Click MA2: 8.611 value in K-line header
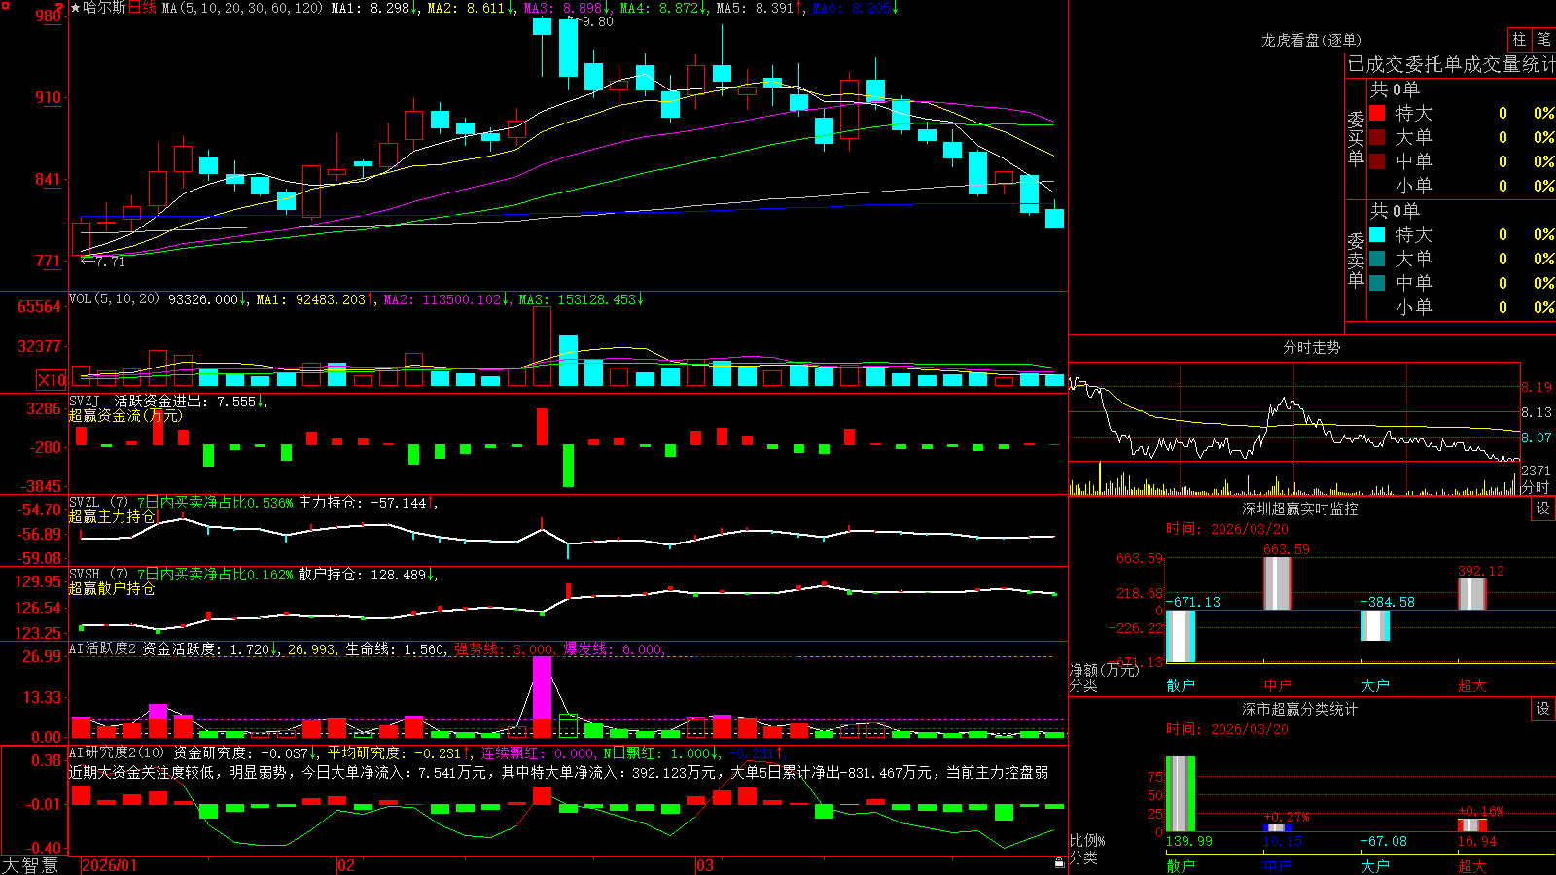The width and height of the screenshot is (1556, 875). 472,8
